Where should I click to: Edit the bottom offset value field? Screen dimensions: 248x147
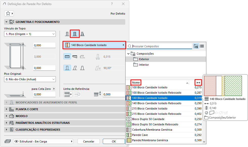tap(44, 68)
